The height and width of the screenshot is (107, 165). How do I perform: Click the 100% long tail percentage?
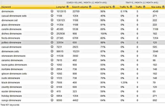pos(104,34)
